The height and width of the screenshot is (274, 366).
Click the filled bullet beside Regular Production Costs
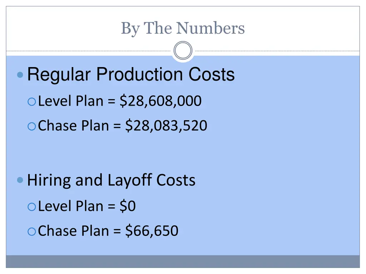[x=20, y=75]
